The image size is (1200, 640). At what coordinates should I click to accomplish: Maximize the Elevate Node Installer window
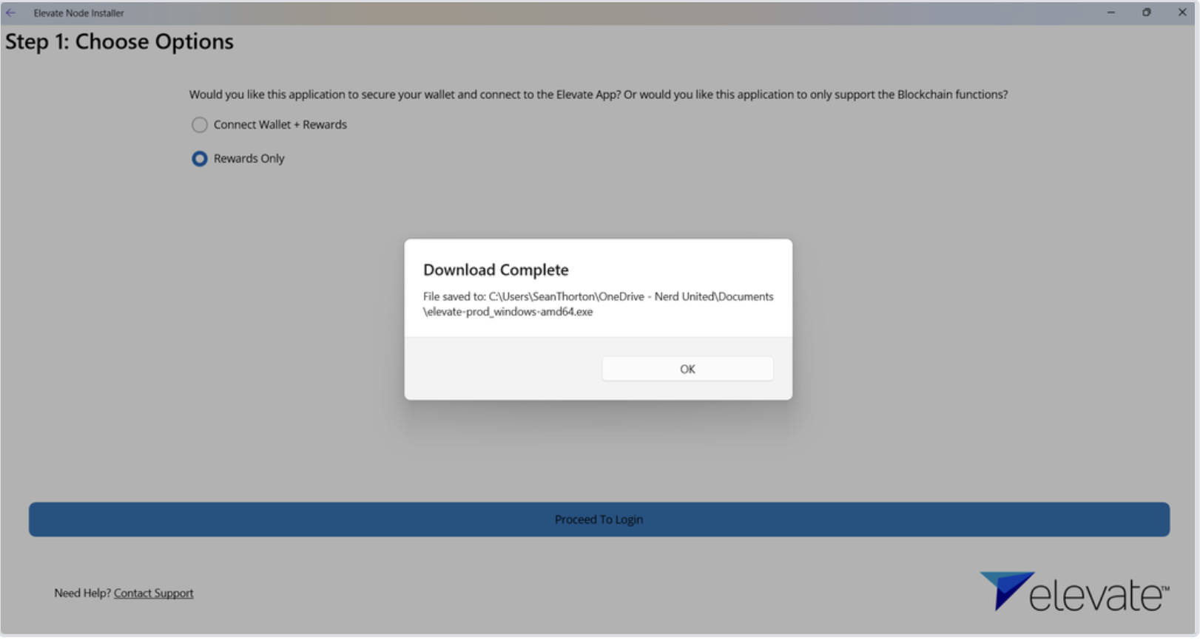point(1146,13)
